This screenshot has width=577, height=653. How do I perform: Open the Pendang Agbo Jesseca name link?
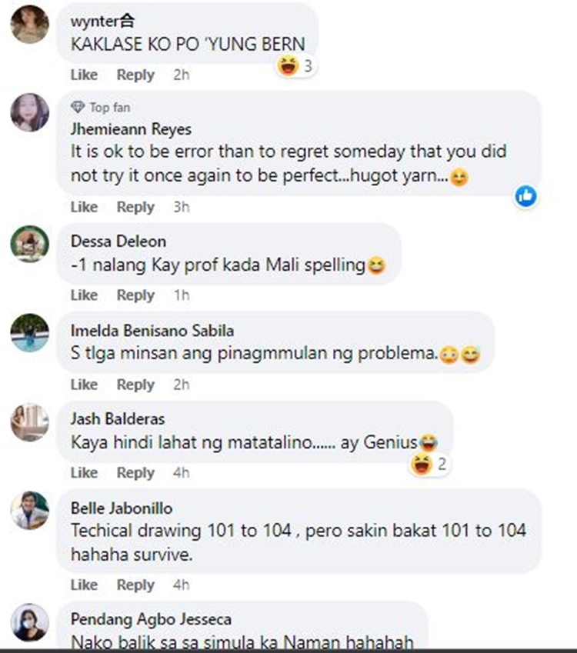(151, 619)
